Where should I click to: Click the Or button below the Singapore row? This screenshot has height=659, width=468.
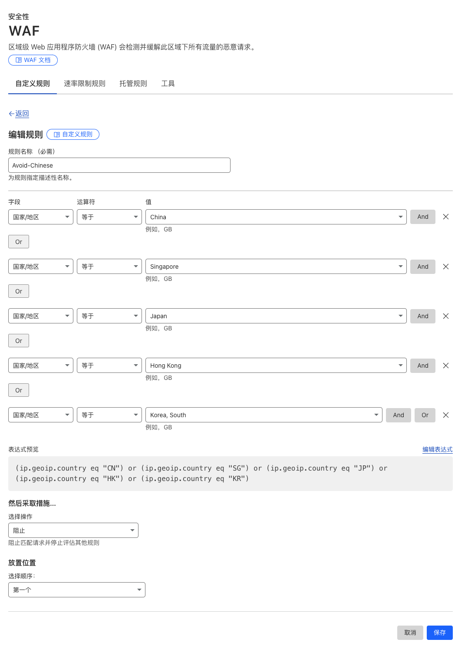(18, 291)
